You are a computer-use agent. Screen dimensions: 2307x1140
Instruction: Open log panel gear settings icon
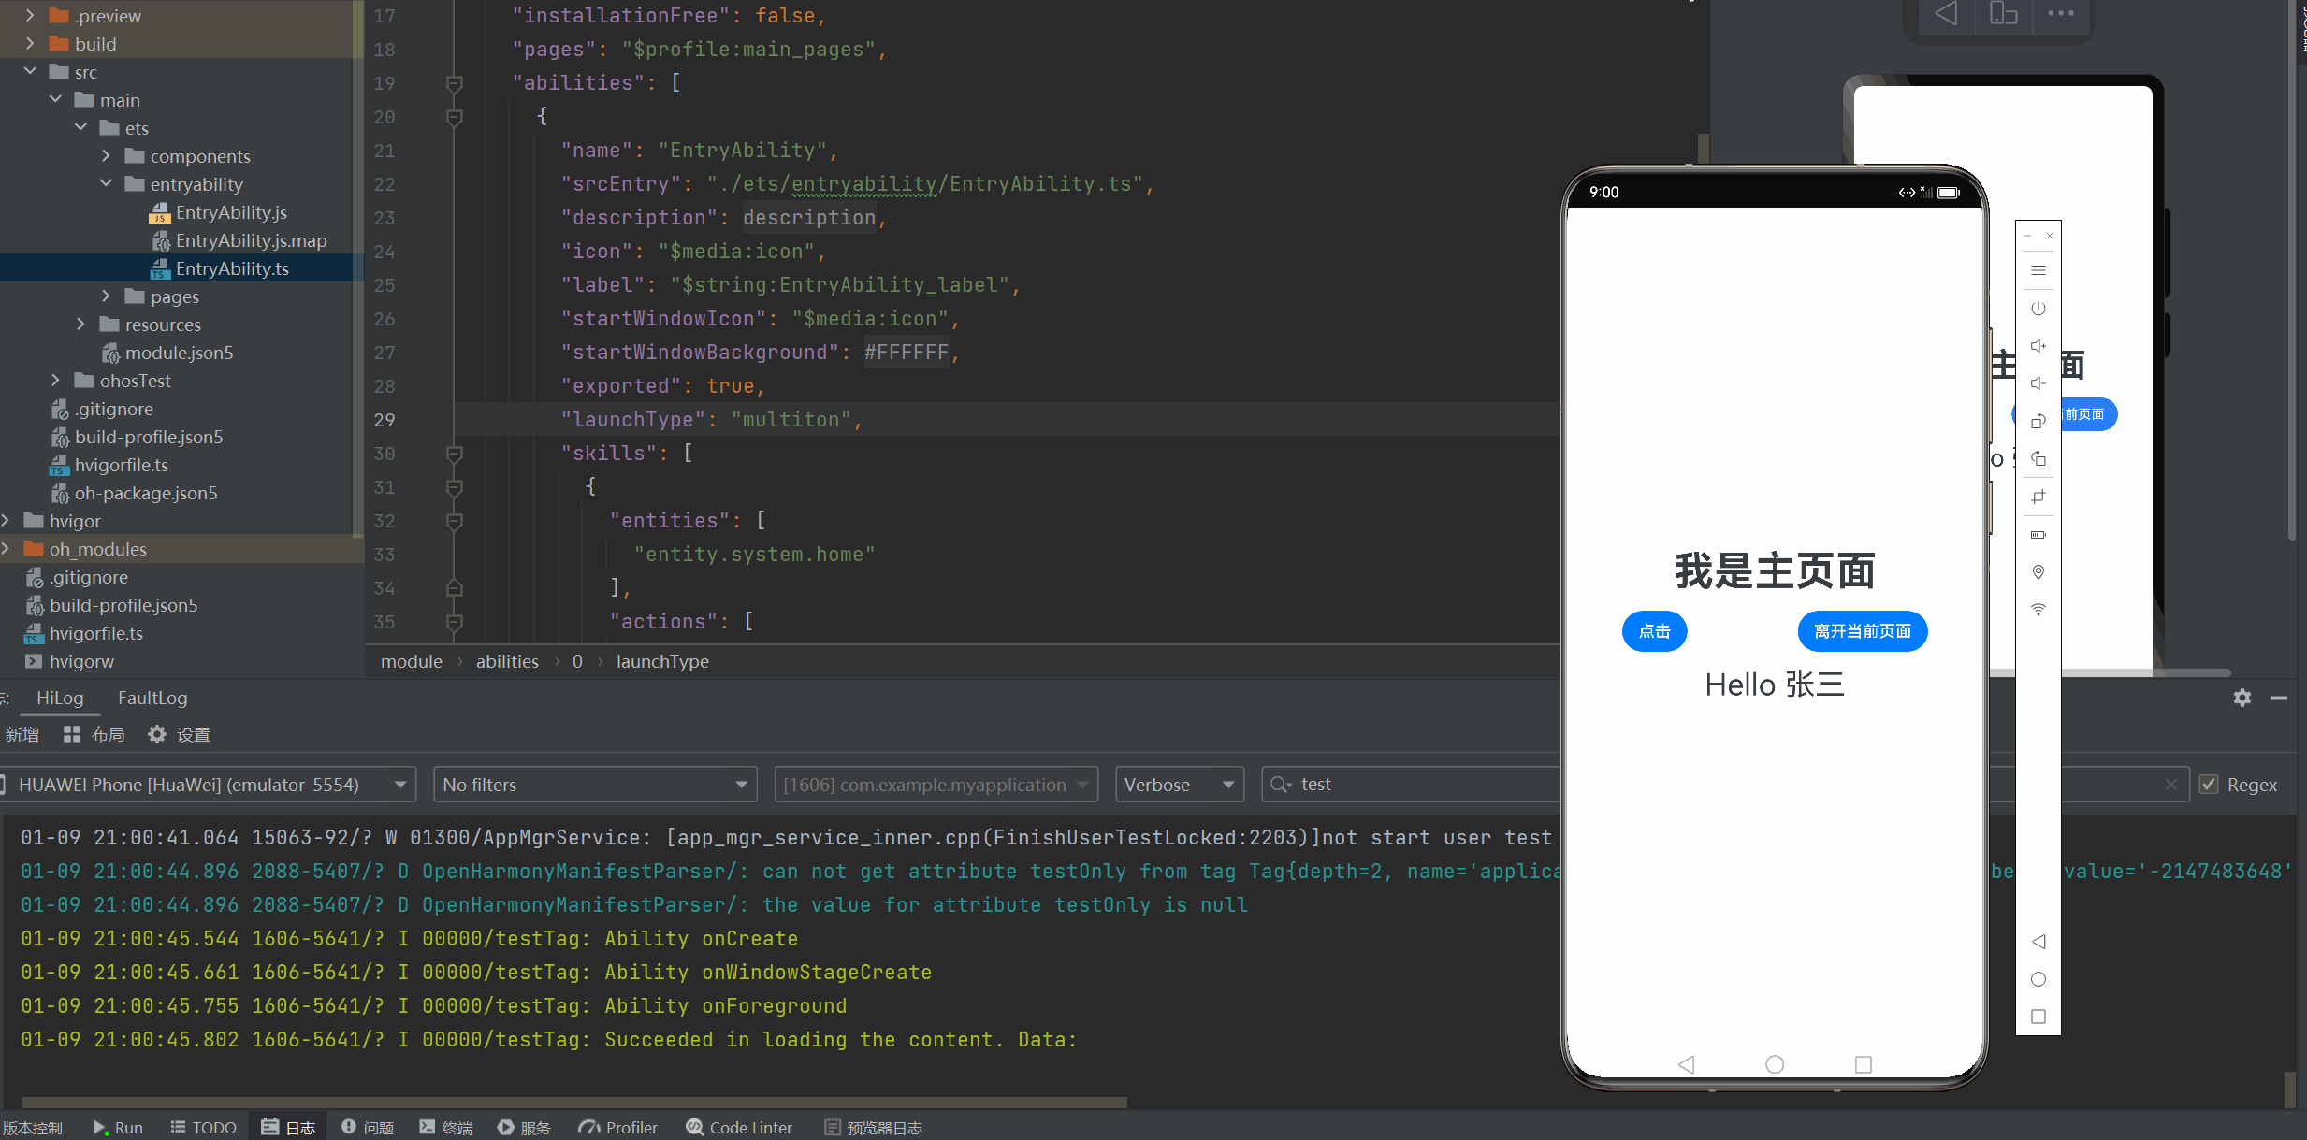click(x=2242, y=698)
